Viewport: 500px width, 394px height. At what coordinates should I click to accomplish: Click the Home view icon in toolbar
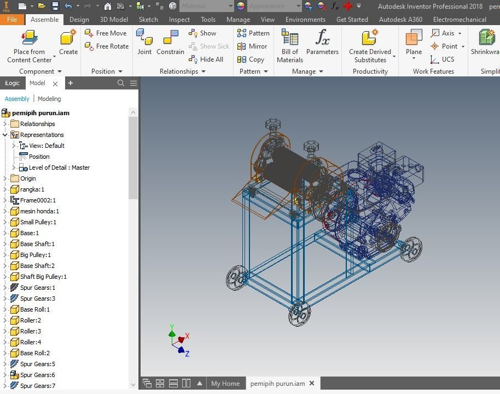(108, 5)
